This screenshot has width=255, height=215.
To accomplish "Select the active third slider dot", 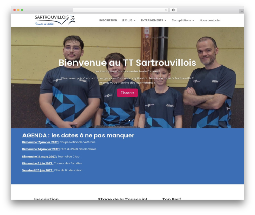I will [129, 120].
